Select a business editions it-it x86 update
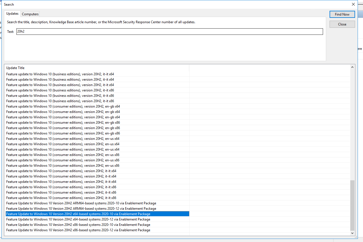 click(60, 90)
